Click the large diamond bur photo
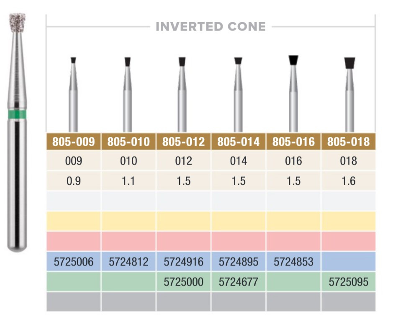 click(17, 132)
